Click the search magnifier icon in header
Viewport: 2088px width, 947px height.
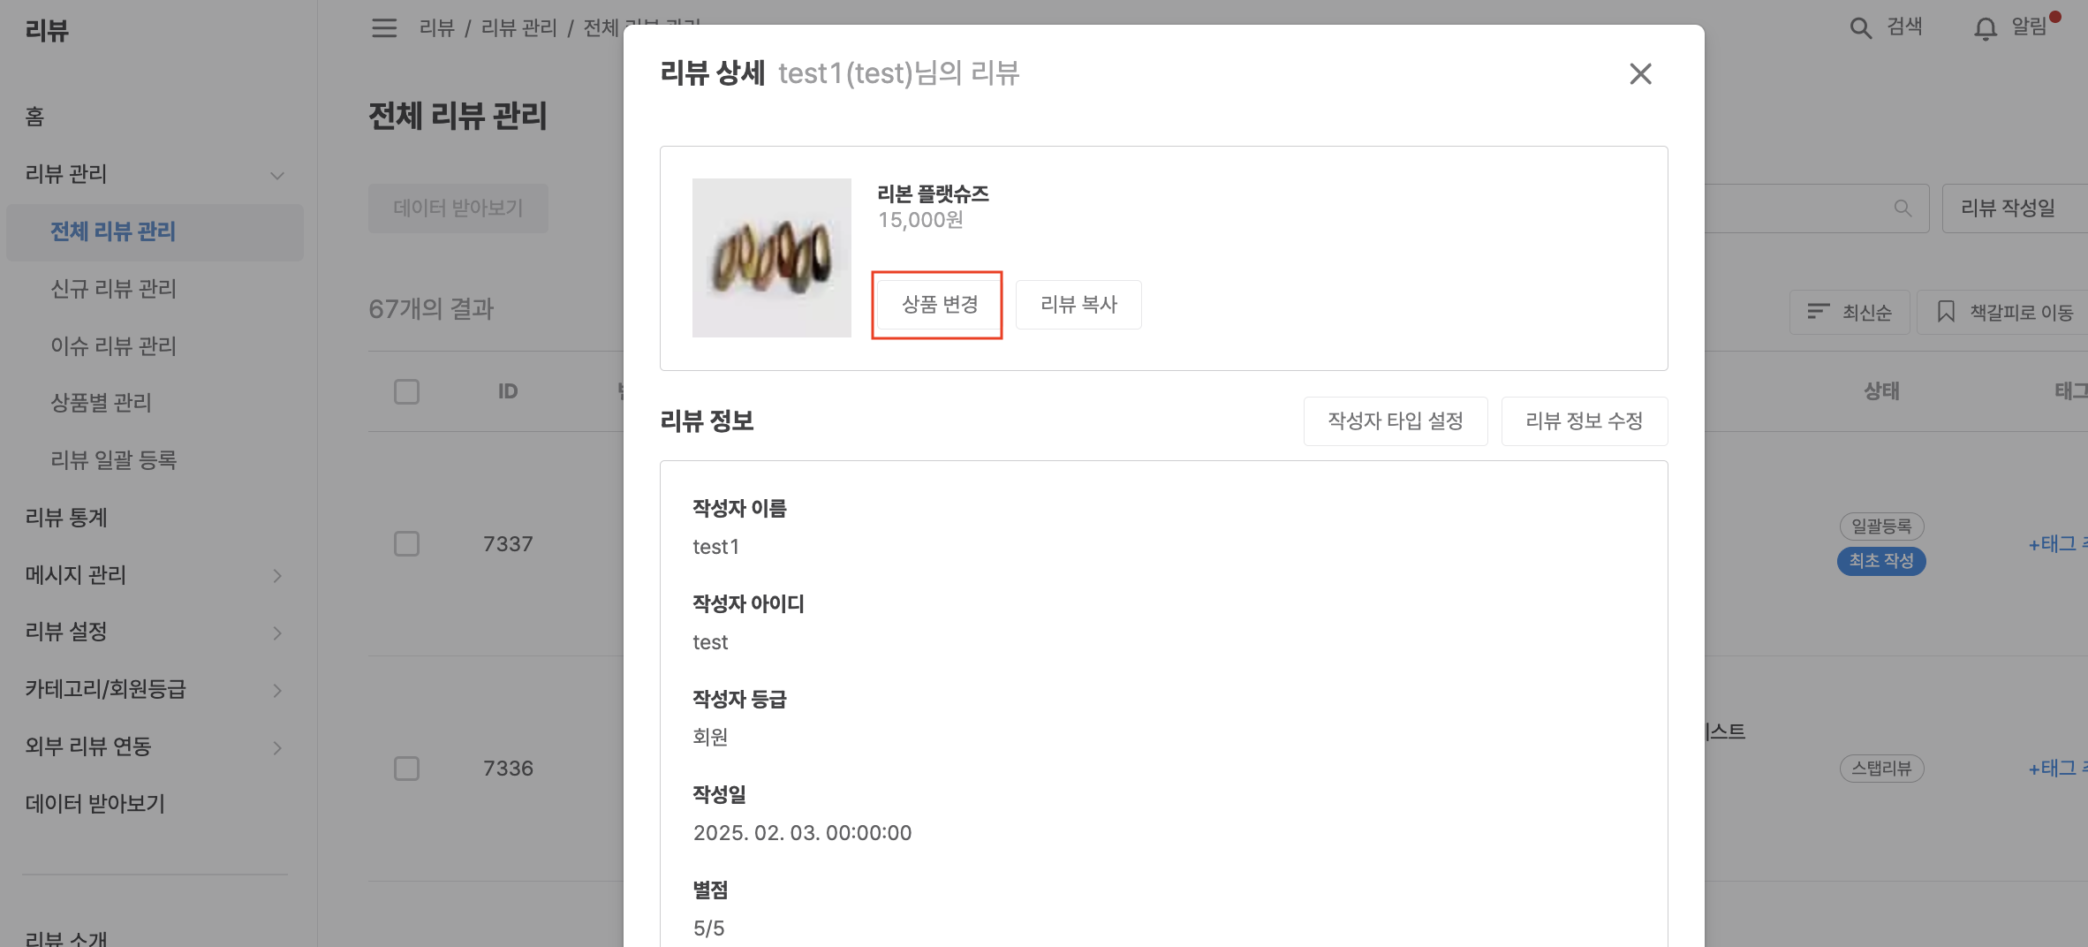(x=1860, y=28)
